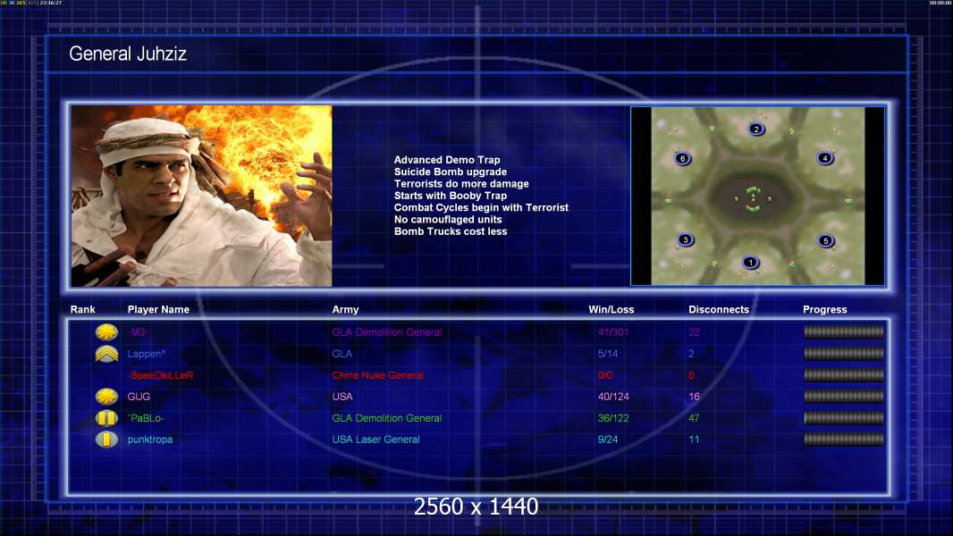
Task: Click start position 5 on the map
Action: (x=825, y=241)
